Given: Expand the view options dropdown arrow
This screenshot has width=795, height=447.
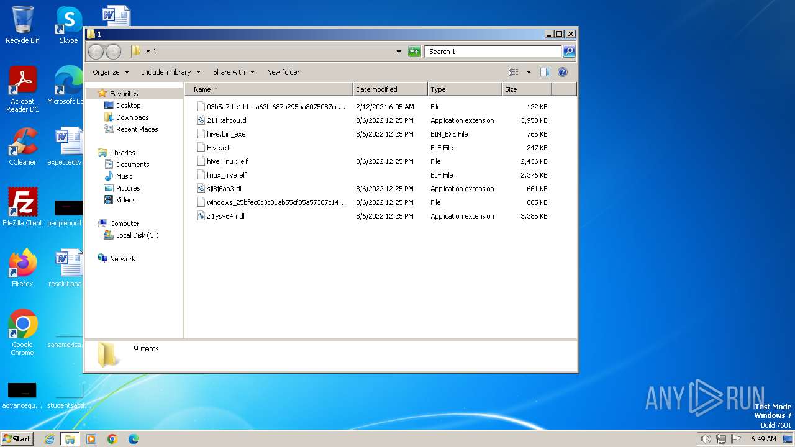Looking at the screenshot, I should [529, 72].
